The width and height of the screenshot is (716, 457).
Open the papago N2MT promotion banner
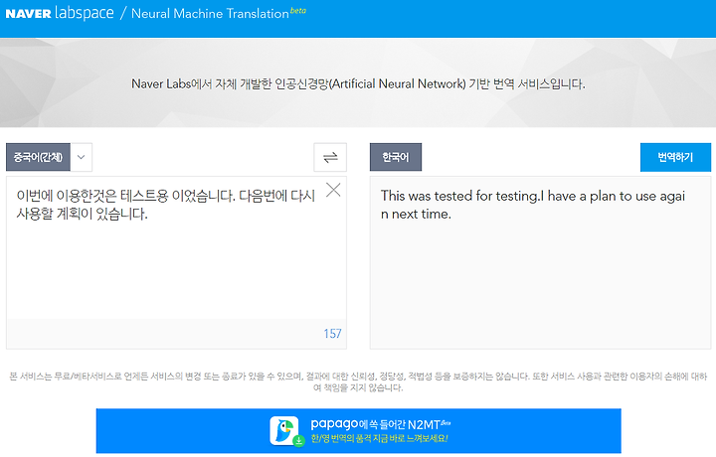(358, 431)
